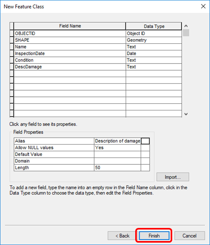Click the Length property label
The image size is (210, 245).
pyautogui.click(x=54, y=168)
